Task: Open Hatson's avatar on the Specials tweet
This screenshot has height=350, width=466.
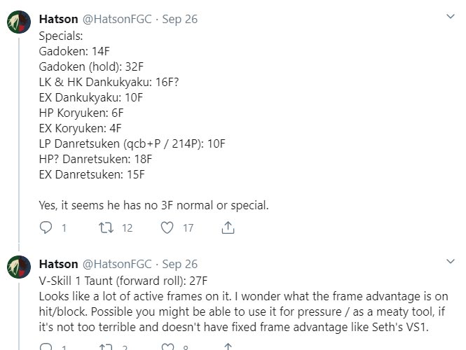Action: click(x=18, y=24)
